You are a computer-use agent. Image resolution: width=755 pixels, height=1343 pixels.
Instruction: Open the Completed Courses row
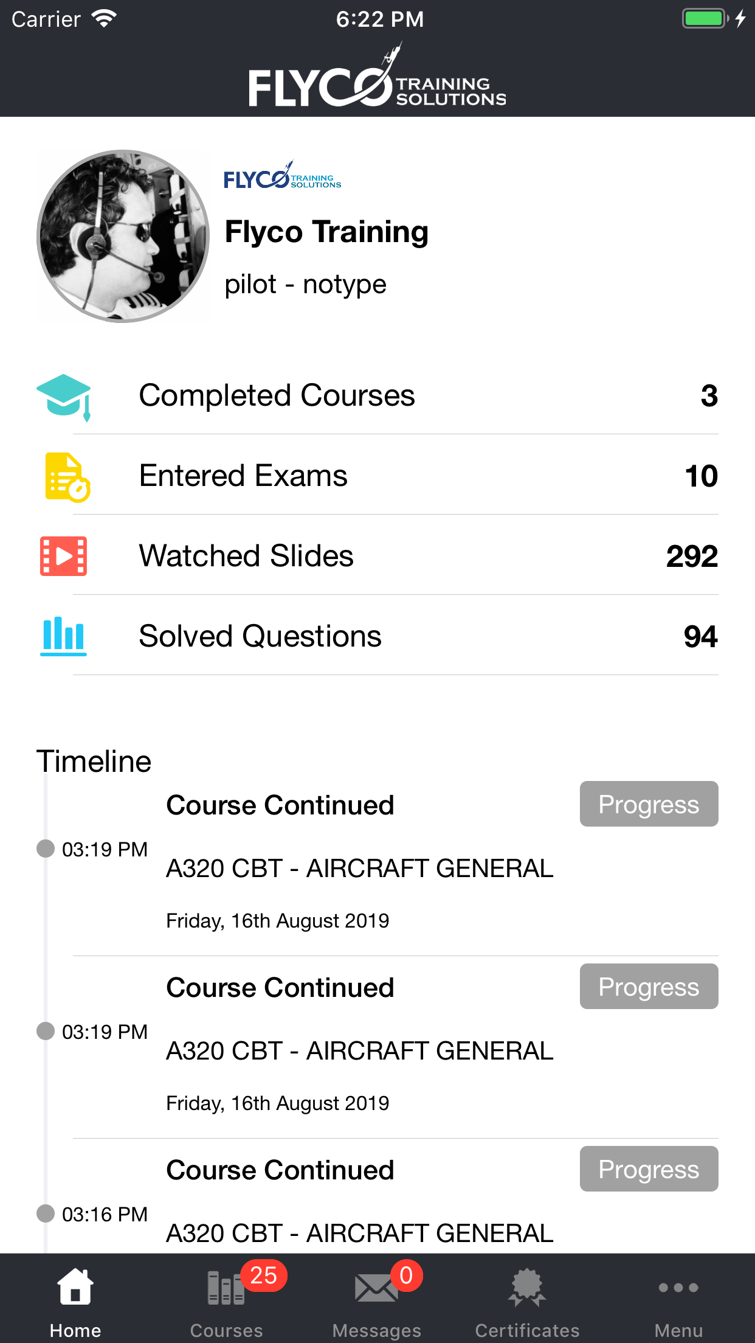tap(377, 395)
